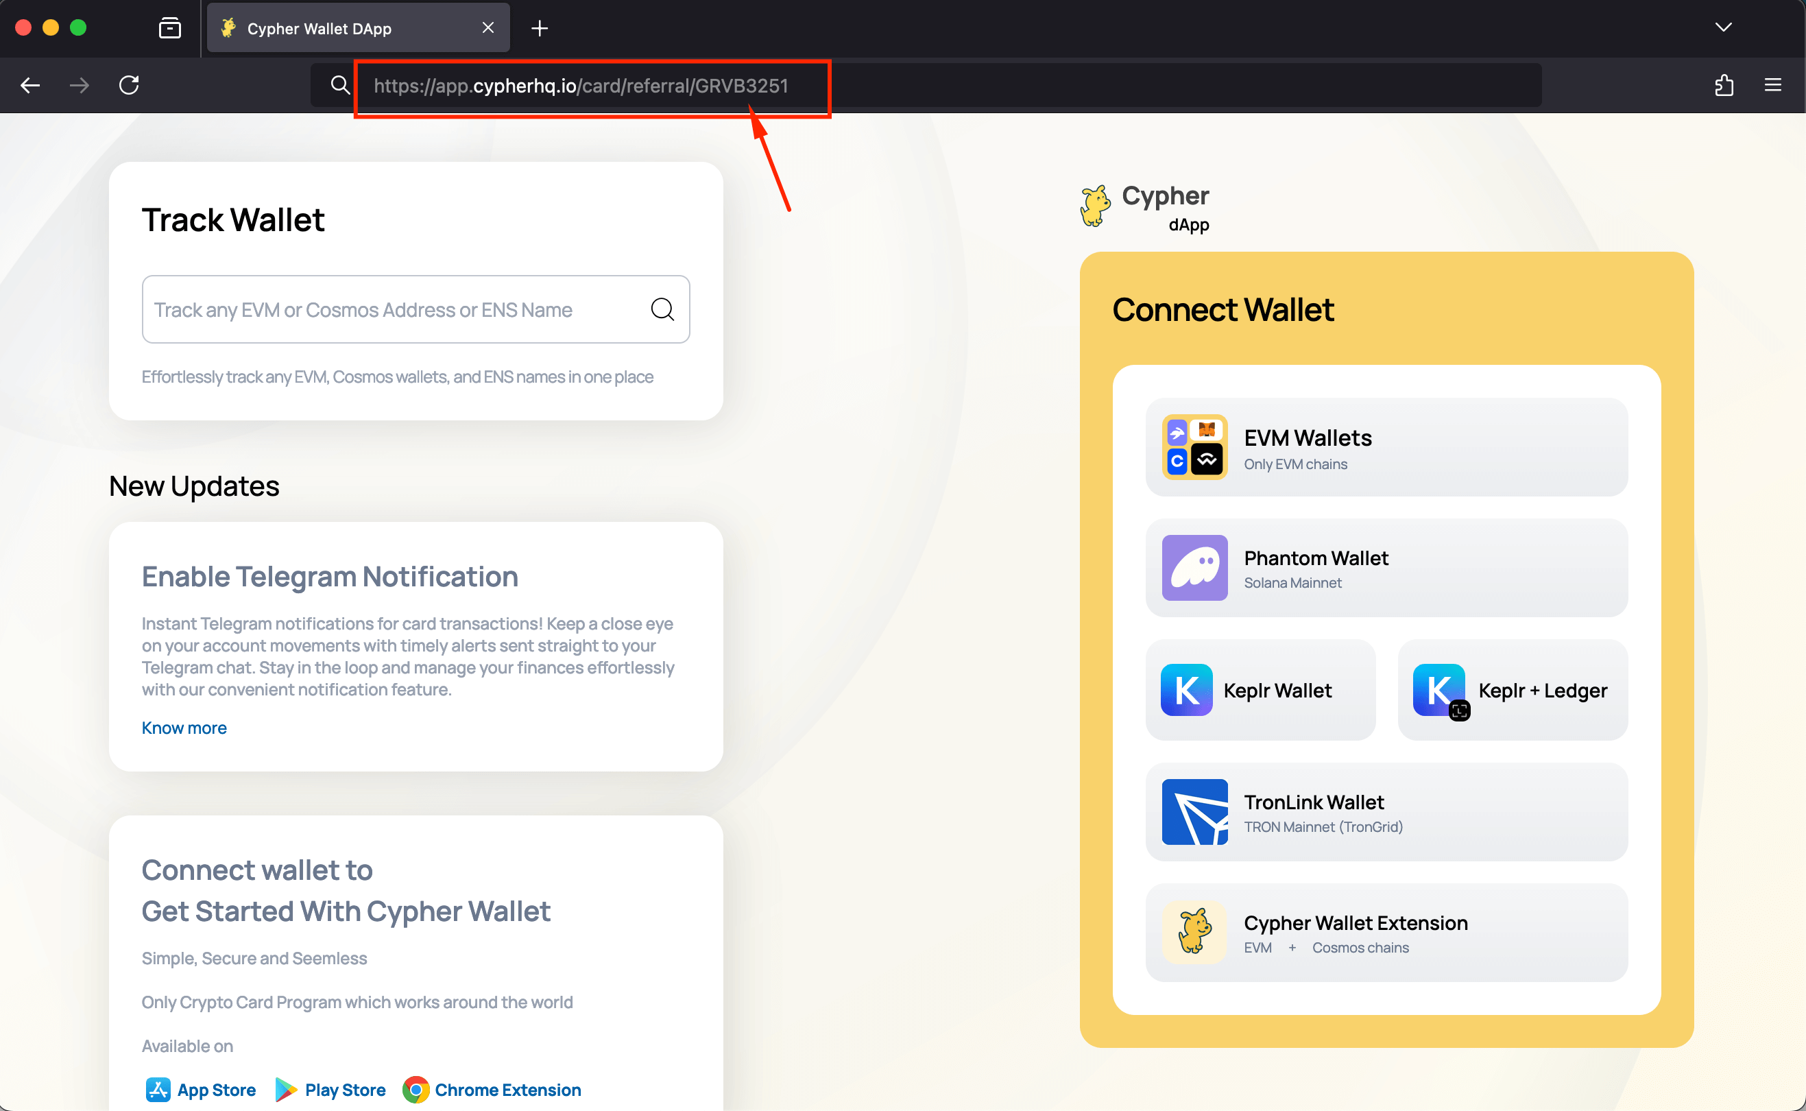Screen dimensions: 1806x1111
Task: Click the 'Available on' label
Action: click(187, 1046)
